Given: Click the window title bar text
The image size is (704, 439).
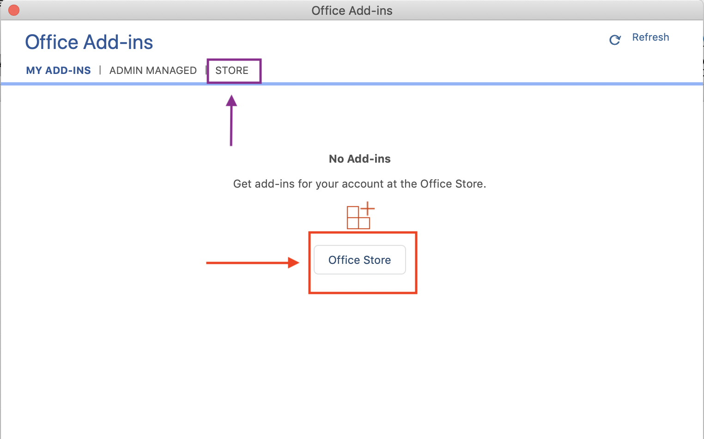Looking at the screenshot, I should pos(352,11).
